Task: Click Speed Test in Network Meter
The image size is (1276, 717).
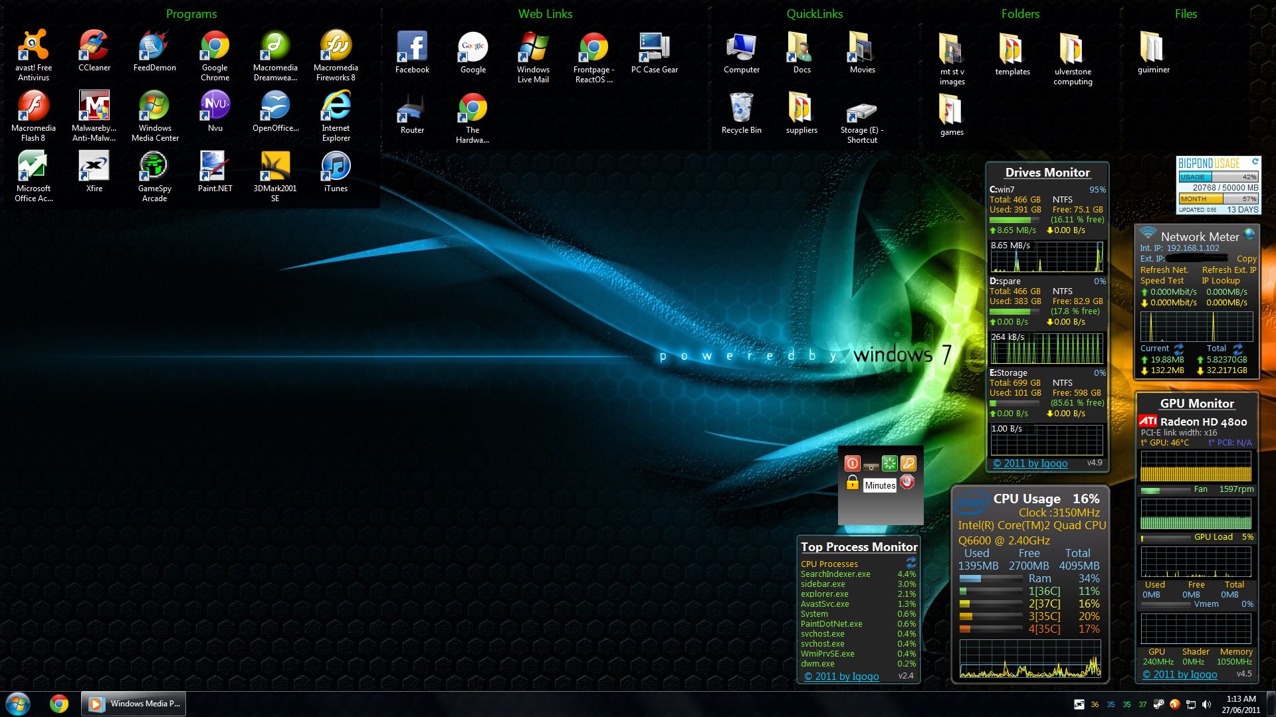Action: 1162,281
